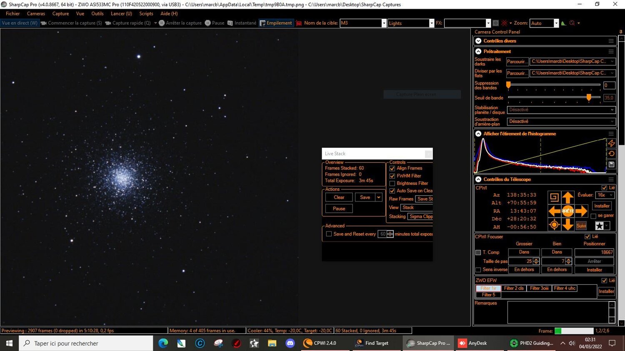Open the Windows Start menu
The image size is (625, 351).
tap(9, 343)
